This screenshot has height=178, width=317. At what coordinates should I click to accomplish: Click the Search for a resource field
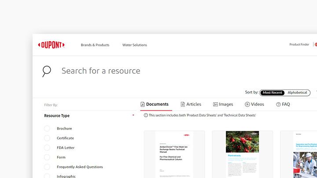coord(101,71)
